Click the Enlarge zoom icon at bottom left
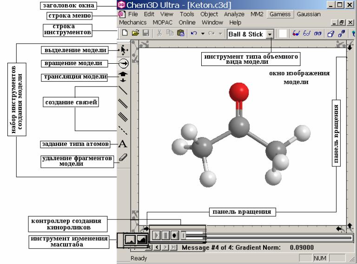This screenshot has width=357, height=264. click(x=142, y=239)
